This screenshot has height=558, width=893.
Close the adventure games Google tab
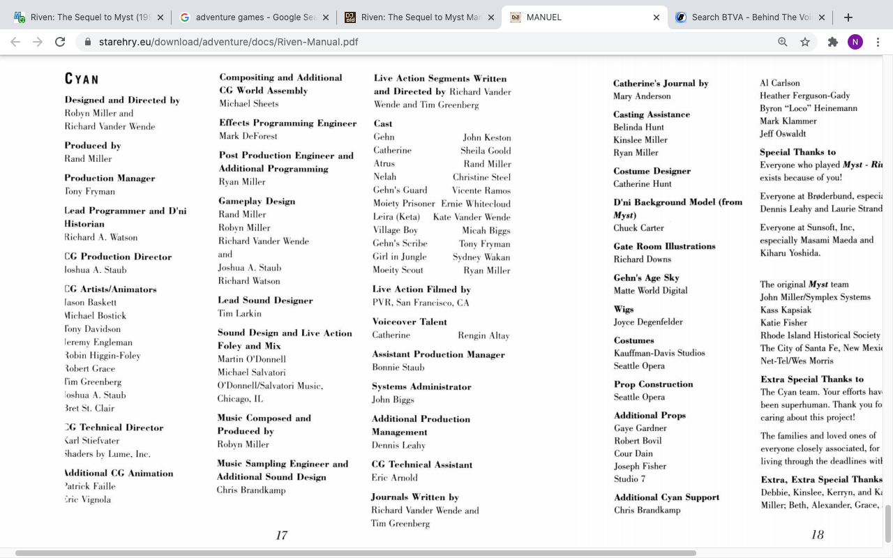[326, 17]
